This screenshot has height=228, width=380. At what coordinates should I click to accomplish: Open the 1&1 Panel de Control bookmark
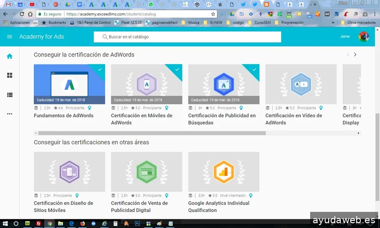tap(90, 22)
